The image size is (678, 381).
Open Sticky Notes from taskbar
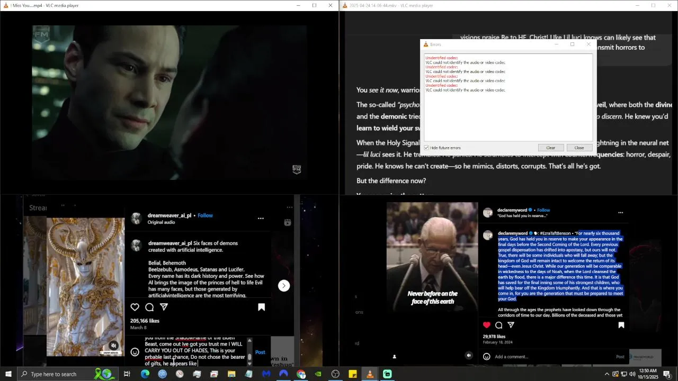[x=353, y=374]
